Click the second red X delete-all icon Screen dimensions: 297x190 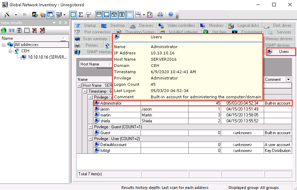[42, 30]
